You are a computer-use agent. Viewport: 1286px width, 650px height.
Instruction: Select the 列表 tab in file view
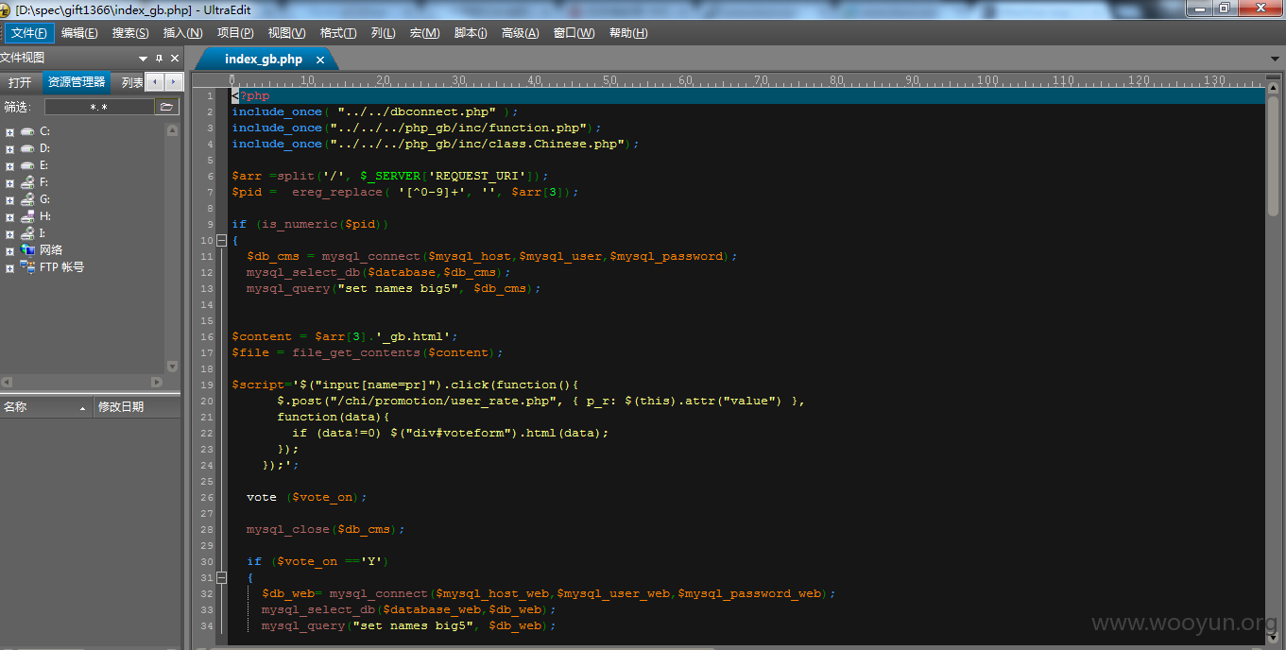[x=131, y=82]
